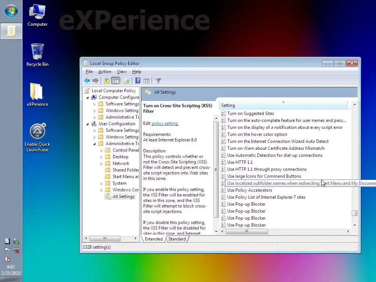Select 'Use large Icons for Command Buttons'

(264, 176)
